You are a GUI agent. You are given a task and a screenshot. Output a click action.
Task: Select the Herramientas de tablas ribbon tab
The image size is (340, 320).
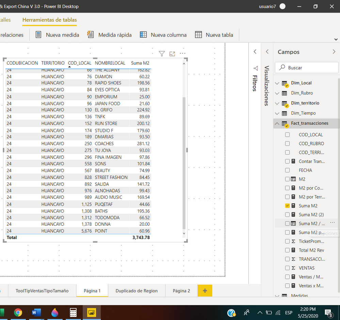50,20
